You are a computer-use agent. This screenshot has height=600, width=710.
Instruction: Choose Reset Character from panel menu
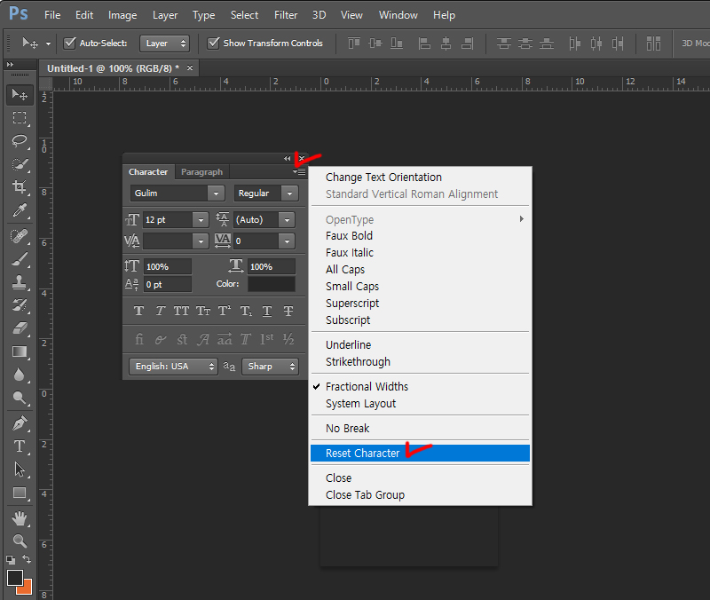420,454
